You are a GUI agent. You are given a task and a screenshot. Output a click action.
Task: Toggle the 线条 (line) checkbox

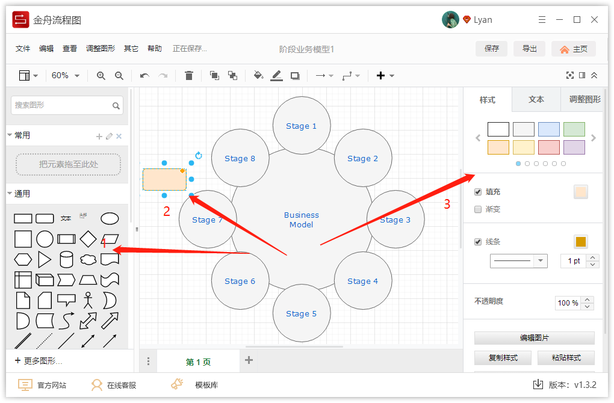click(x=476, y=241)
